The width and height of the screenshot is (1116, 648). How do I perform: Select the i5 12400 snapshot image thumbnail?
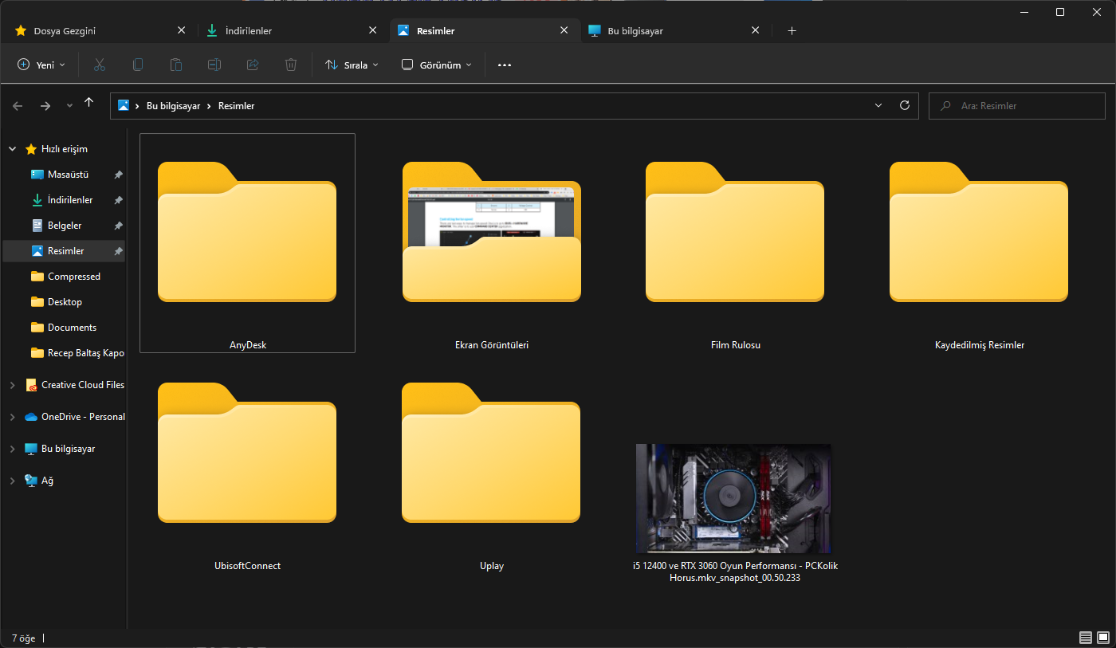point(733,499)
